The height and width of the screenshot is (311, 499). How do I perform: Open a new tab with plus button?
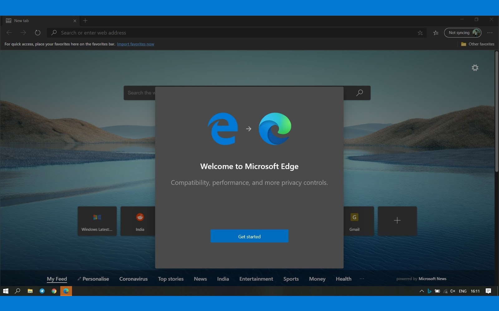pyautogui.click(x=85, y=21)
